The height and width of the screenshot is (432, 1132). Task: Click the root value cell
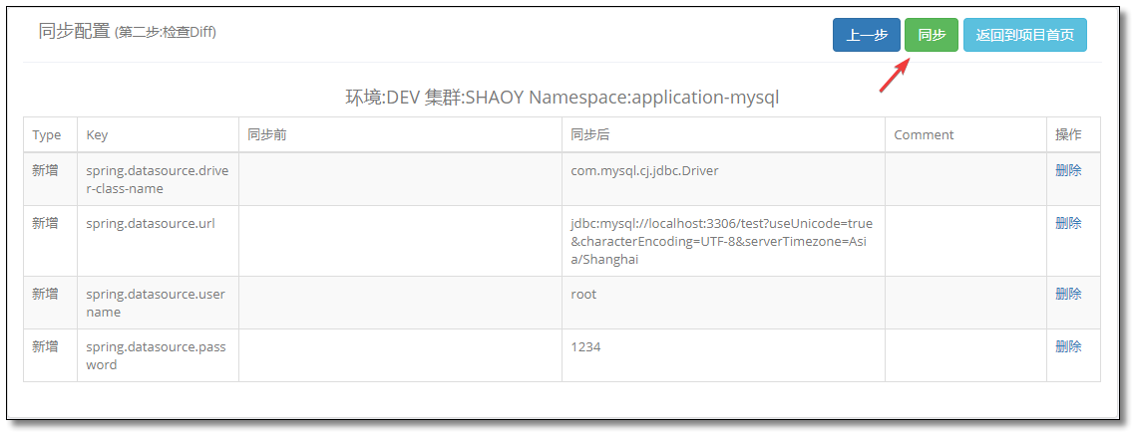click(x=723, y=303)
